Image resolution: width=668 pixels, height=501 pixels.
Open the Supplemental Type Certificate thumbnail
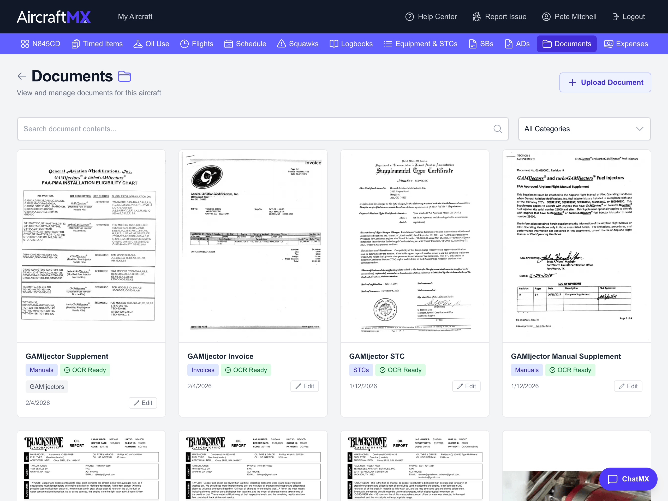coord(415,246)
